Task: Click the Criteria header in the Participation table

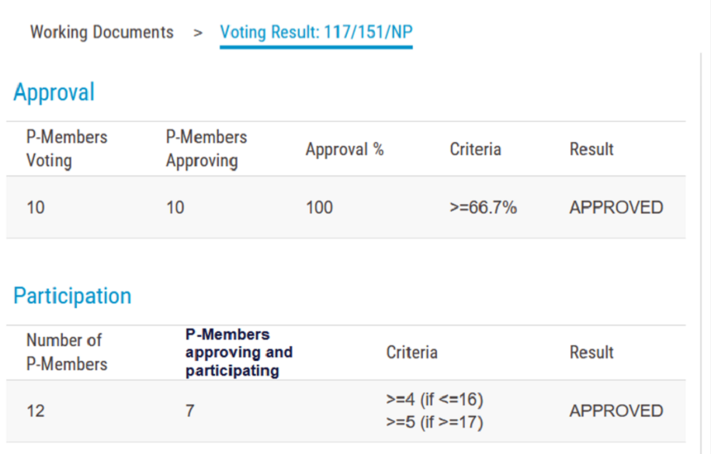Action: tap(411, 352)
